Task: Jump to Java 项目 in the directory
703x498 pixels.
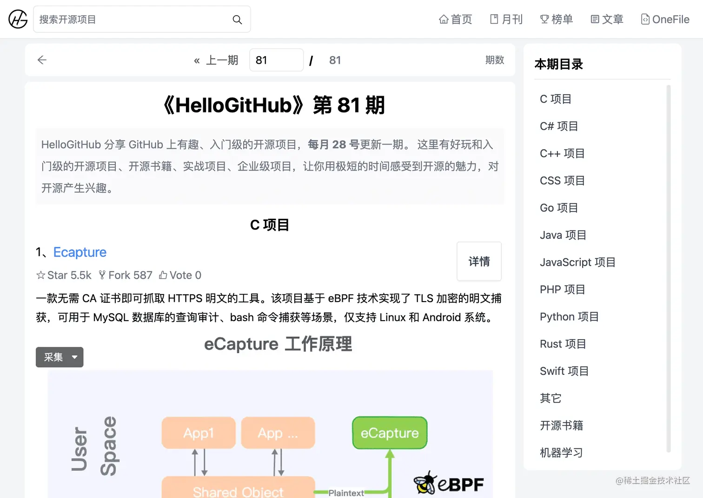Action: 563,235
